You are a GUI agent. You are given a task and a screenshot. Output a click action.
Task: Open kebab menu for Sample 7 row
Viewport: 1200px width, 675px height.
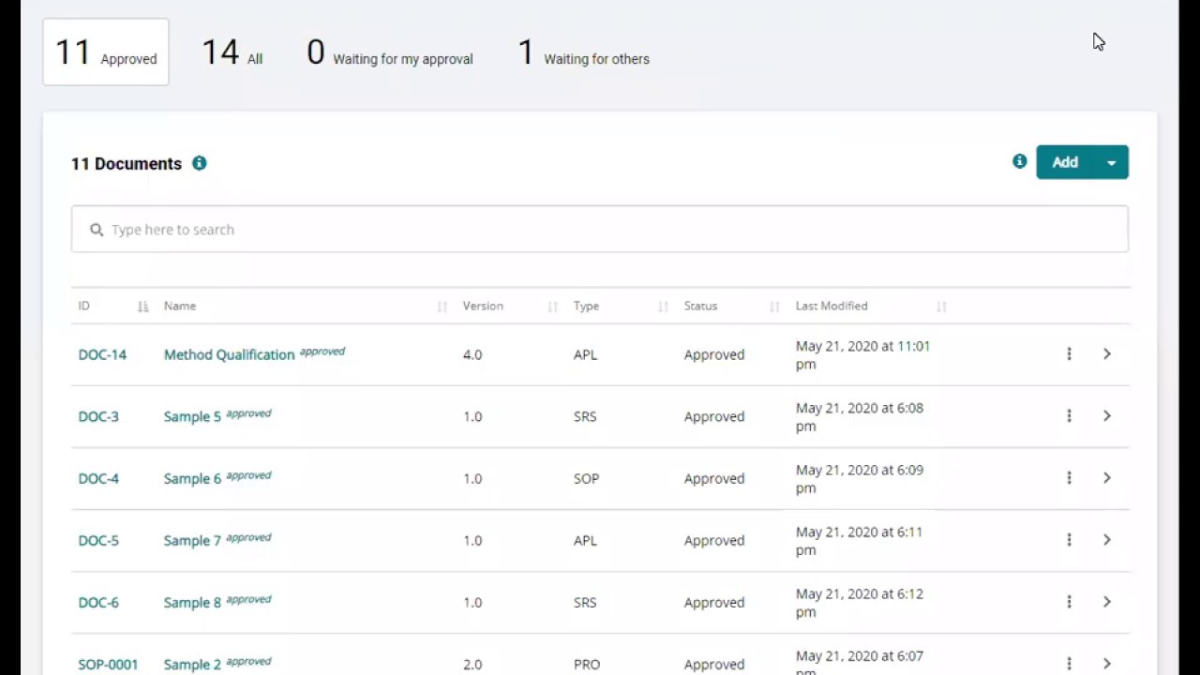(1069, 540)
